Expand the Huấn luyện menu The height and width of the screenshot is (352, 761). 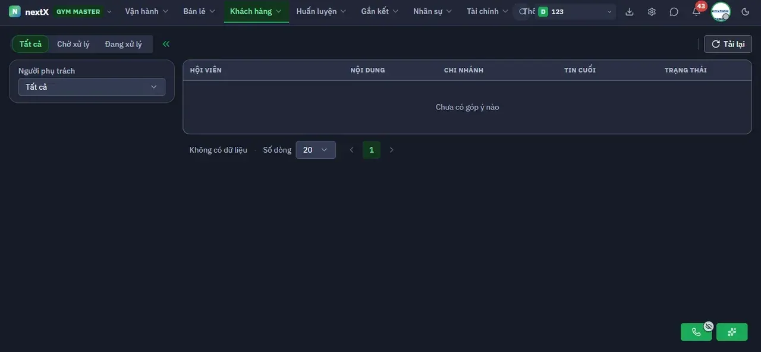(321, 11)
